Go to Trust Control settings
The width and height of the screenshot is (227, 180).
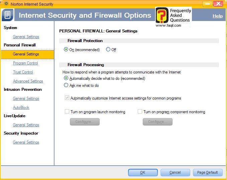23,72
